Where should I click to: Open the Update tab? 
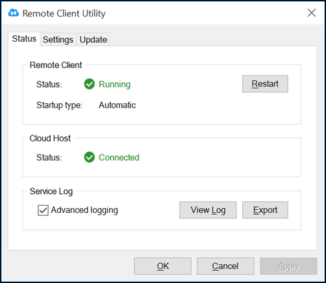point(93,40)
